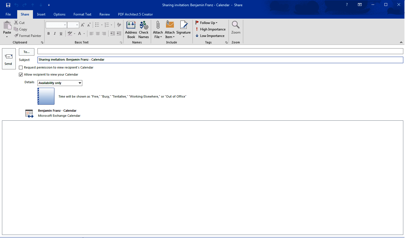Toggle italic formatting

pyautogui.click(x=55, y=34)
